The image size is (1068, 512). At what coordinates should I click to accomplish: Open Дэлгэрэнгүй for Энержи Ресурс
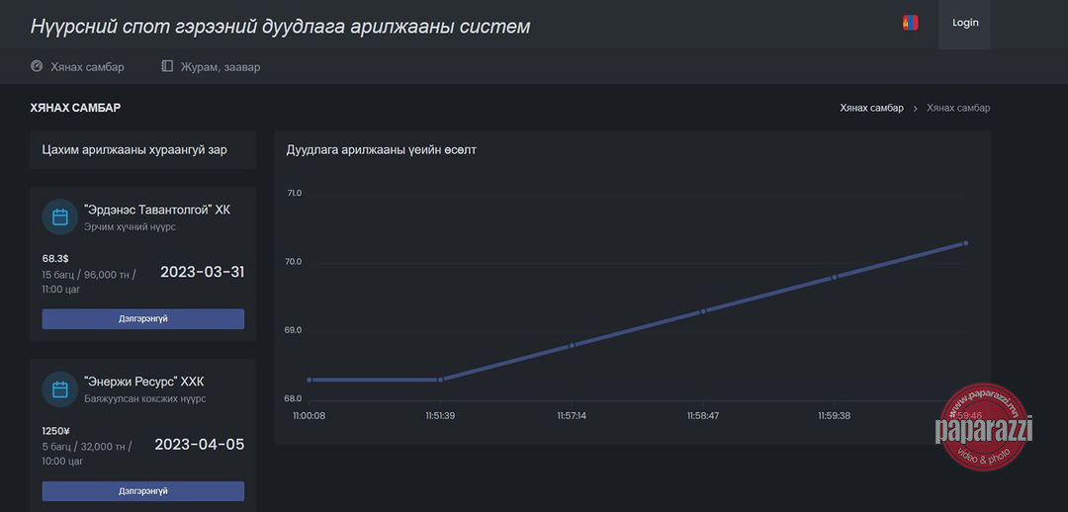pos(143,491)
